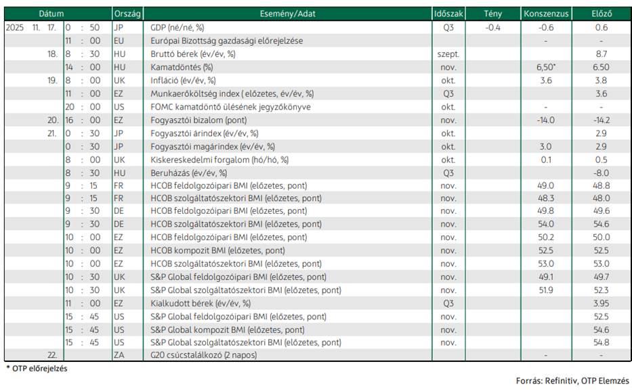The image size is (632, 391).
Task: Click the Tény column header
Action: pos(492,14)
